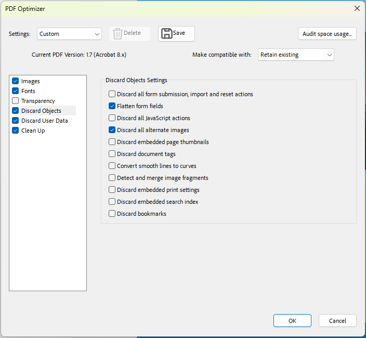Enable Discard all JavaScript actions

(x=112, y=118)
